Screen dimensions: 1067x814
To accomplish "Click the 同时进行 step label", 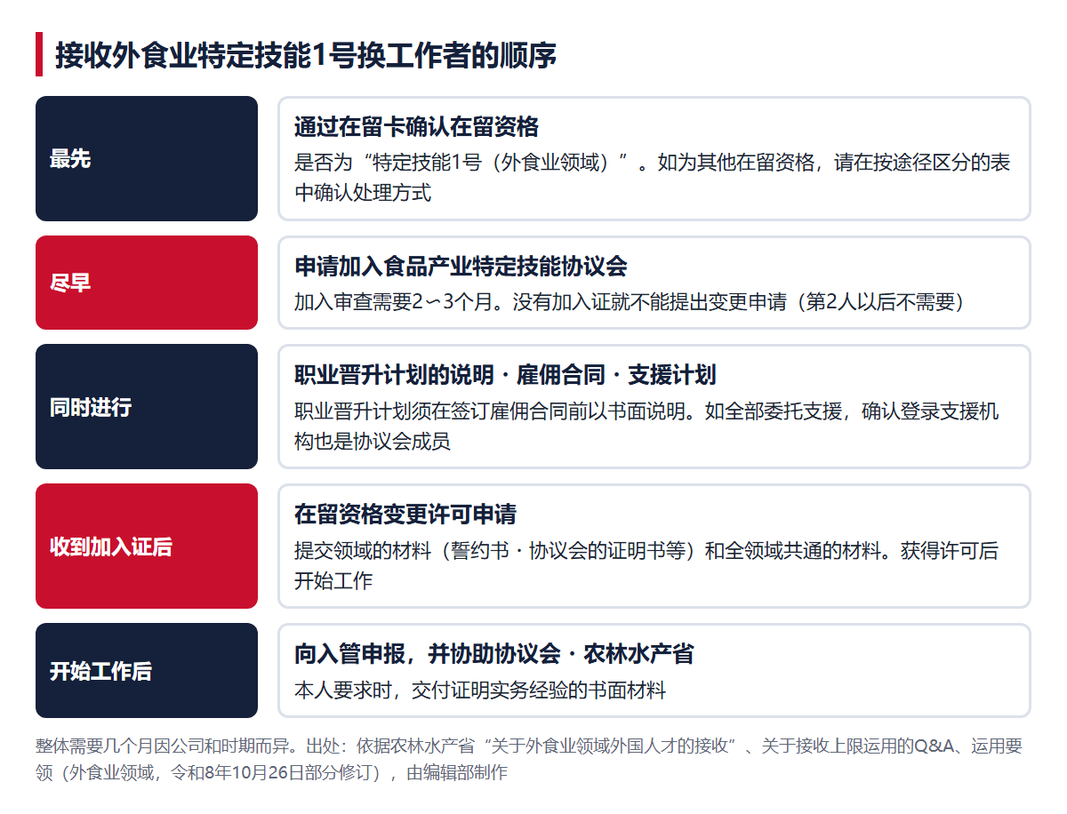I will [147, 407].
